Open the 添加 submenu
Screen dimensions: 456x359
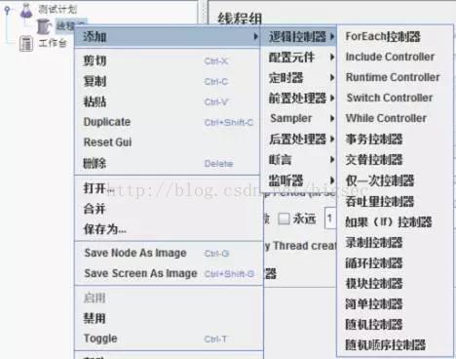click(x=167, y=37)
